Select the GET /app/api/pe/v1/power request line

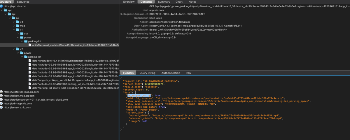tap(249, 6)
